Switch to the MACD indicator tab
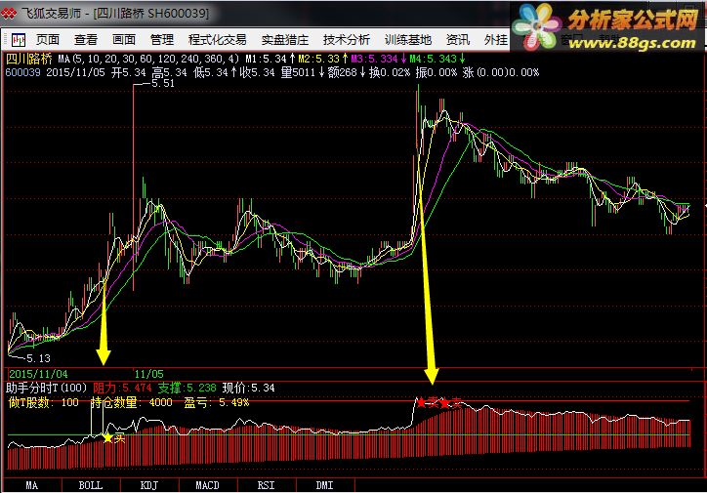 pos(207,485)
